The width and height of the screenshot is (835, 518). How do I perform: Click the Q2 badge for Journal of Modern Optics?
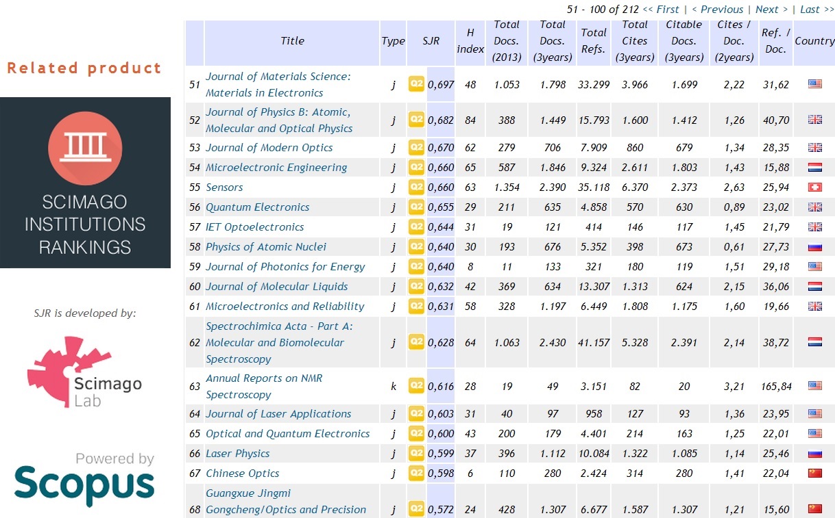(417, 147)
